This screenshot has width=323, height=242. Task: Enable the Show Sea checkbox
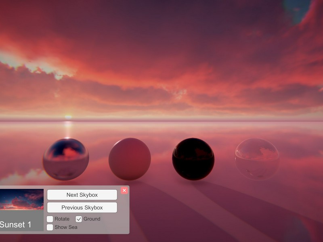(50, 227)
